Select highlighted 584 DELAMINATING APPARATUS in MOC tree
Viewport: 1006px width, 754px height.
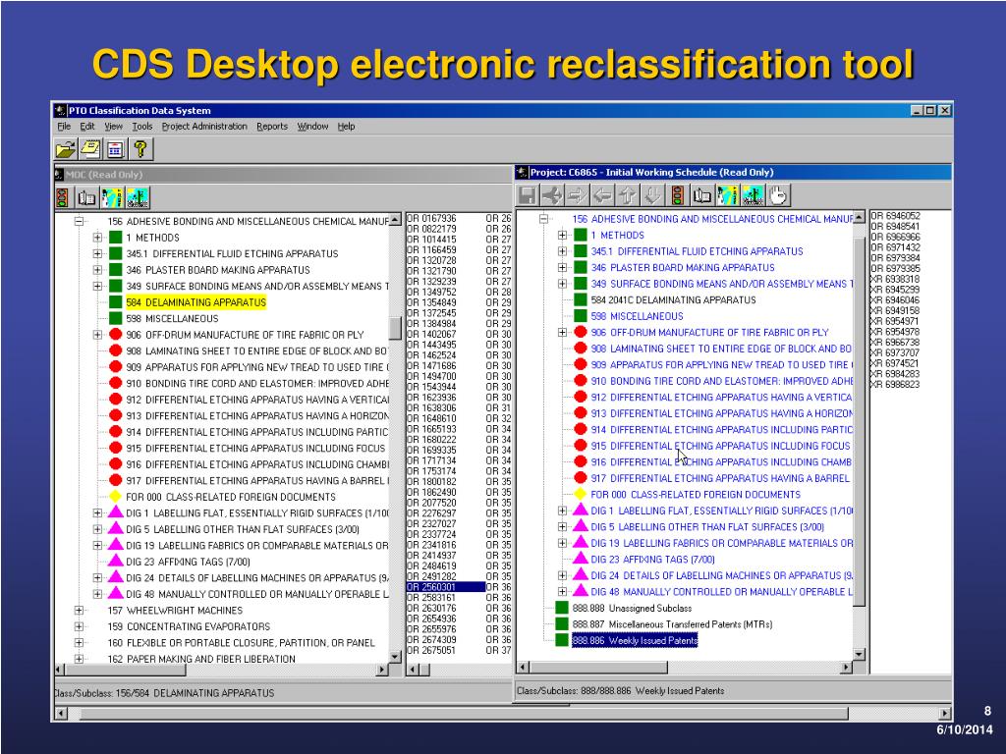pyautogui.click(x=196, y=302)
